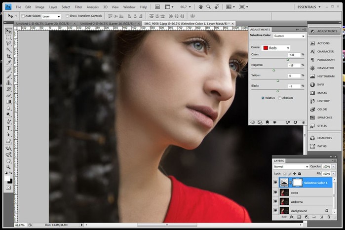
Task: Select the Eyedropper tool
Action: coord(8,63)
